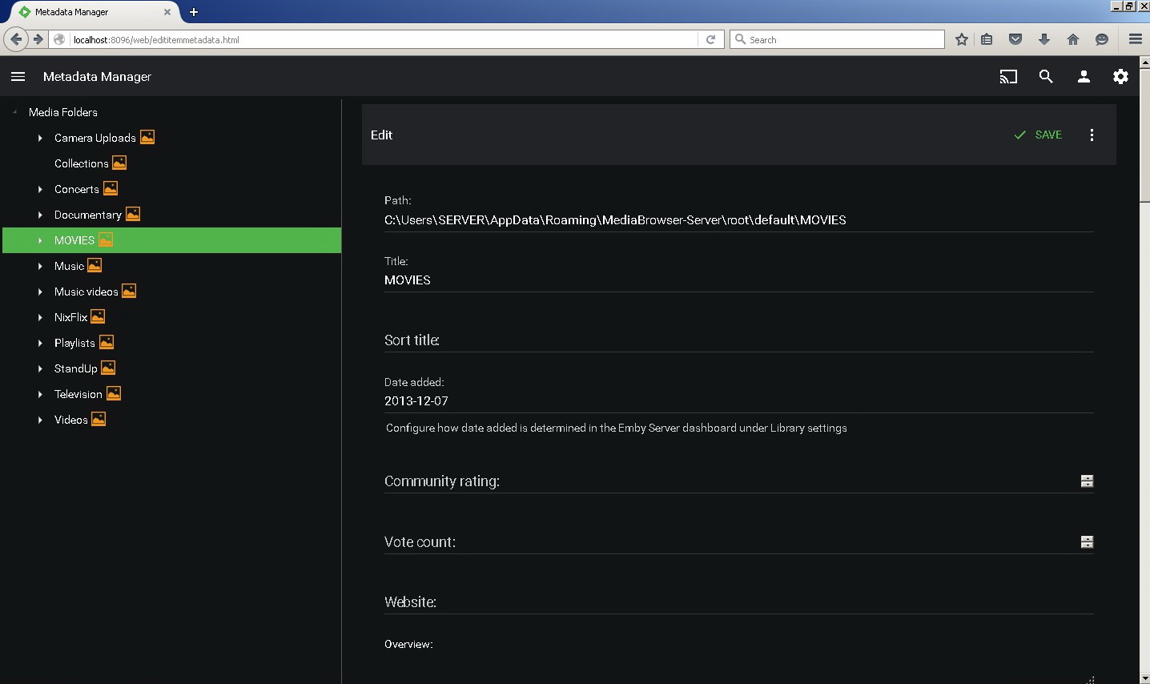1150x684 pixels.
Task: Expand the Music folder
Action: (x=40, y=266)
